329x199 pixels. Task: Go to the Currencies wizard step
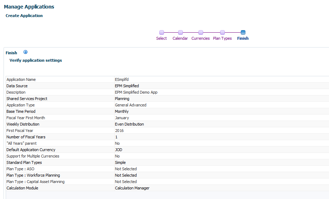pos(200,38)
